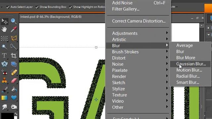Select the Hand tool

[4, 29]
